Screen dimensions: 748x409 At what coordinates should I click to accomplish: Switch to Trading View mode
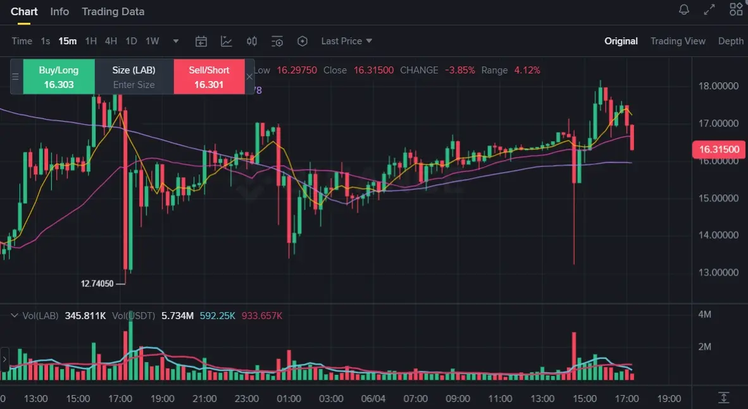(678, 41)
